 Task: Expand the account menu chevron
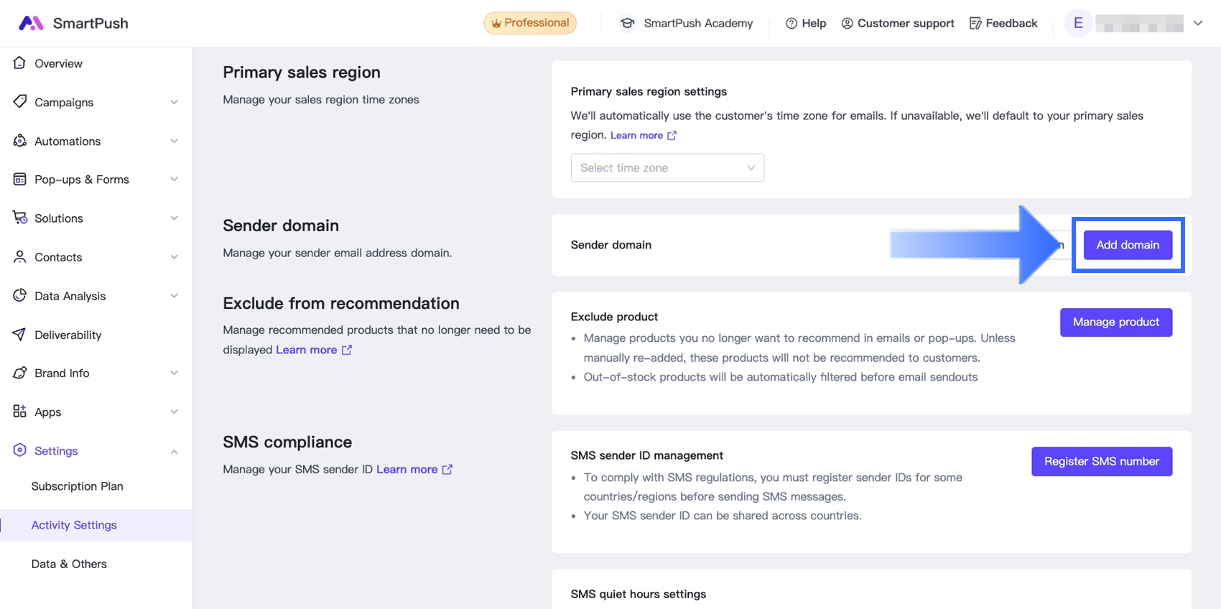point(1198,23)
